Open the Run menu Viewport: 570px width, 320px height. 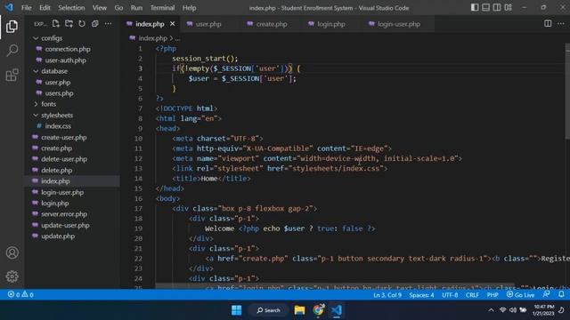click(x=136, y=8)
